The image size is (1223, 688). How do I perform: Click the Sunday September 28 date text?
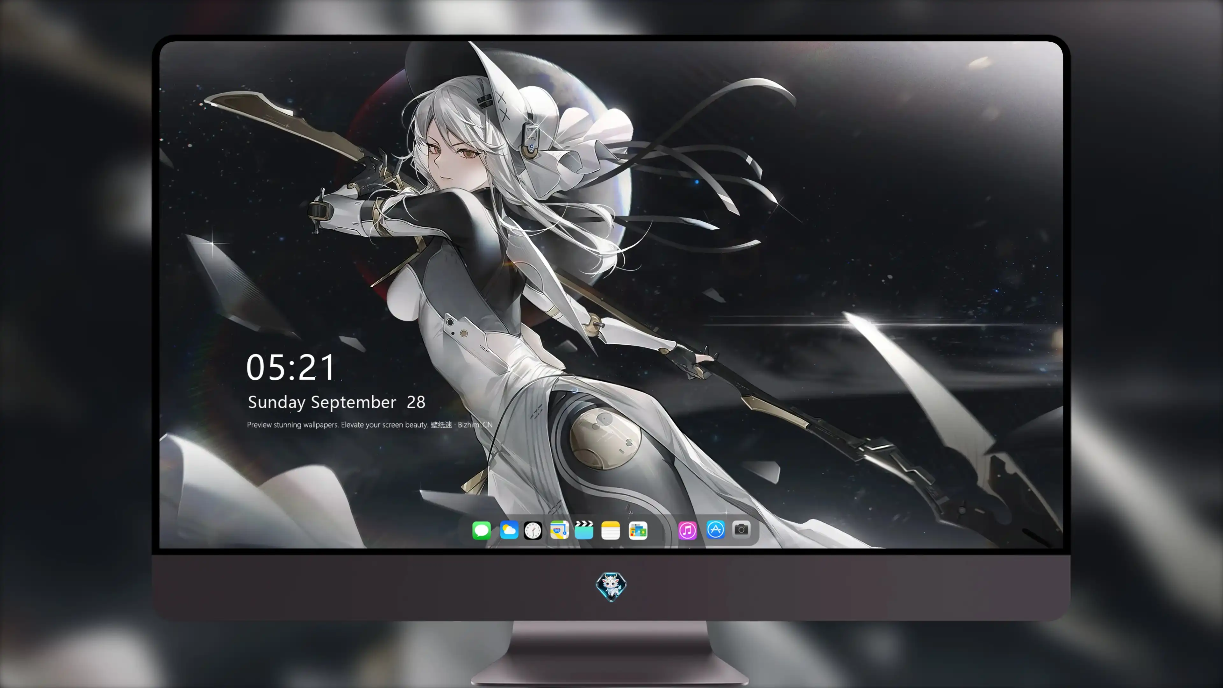[337, 402]
